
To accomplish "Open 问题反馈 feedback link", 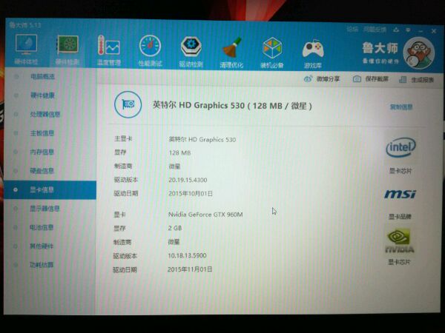I will coord(375,30).
